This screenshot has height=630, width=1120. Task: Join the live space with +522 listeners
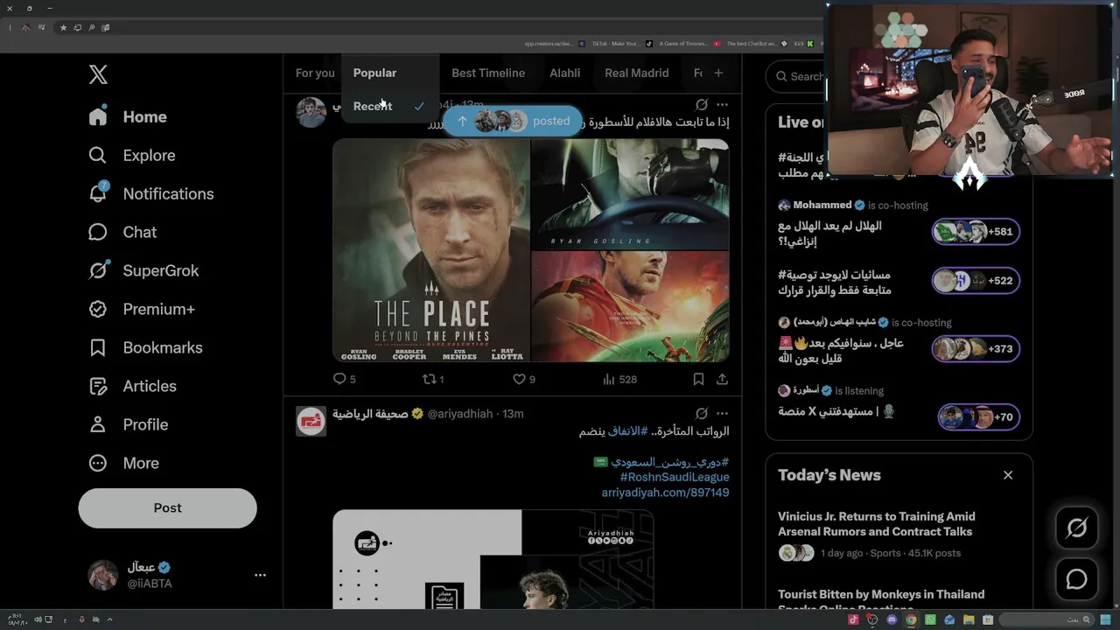976,280
